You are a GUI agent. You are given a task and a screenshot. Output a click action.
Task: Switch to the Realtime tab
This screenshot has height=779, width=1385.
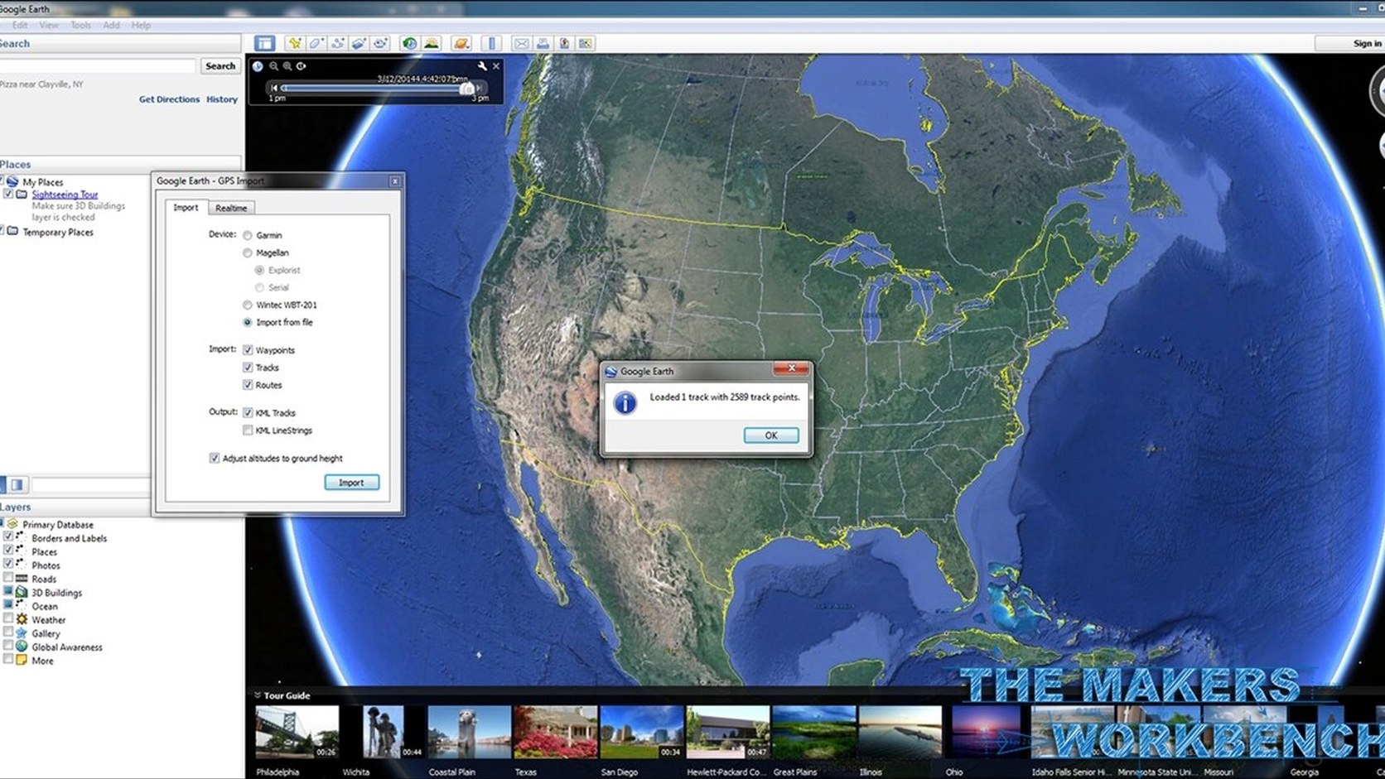point(231,208)
